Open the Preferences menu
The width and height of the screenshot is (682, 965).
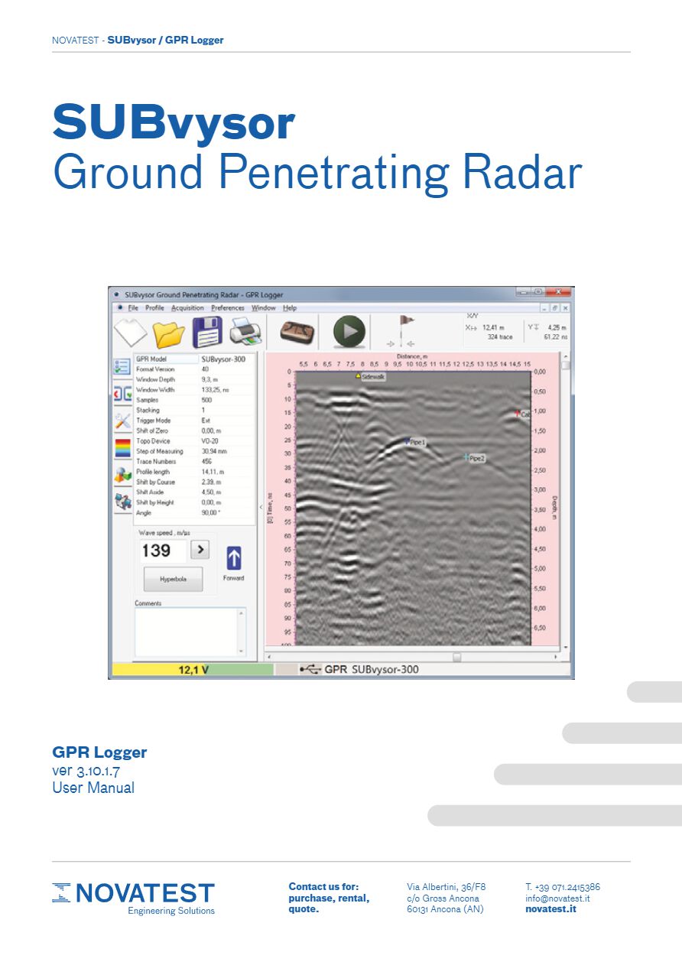click(x=228, y=308)
